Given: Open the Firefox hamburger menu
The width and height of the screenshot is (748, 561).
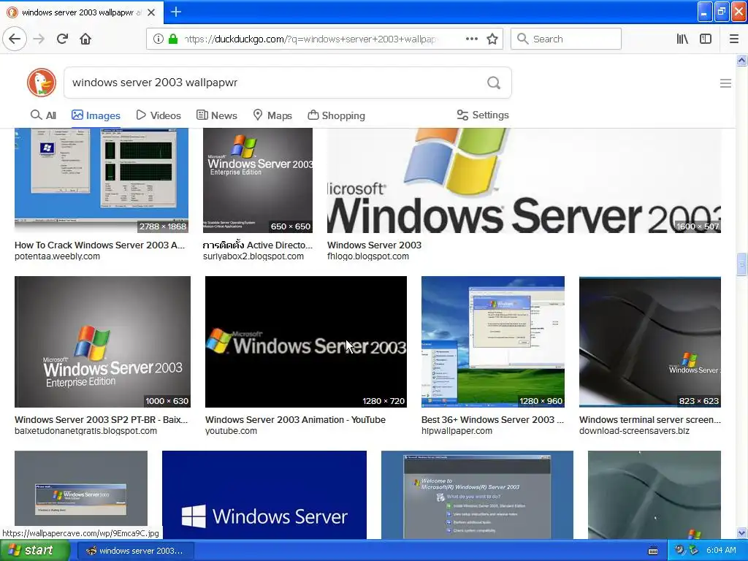Looking at the screenshot, I should [x=734, y=39].
